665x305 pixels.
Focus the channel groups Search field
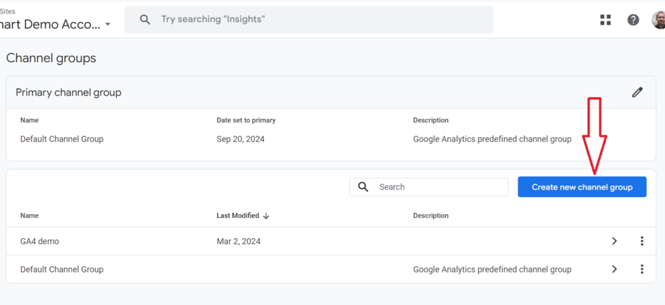click(x=429, y=187)
